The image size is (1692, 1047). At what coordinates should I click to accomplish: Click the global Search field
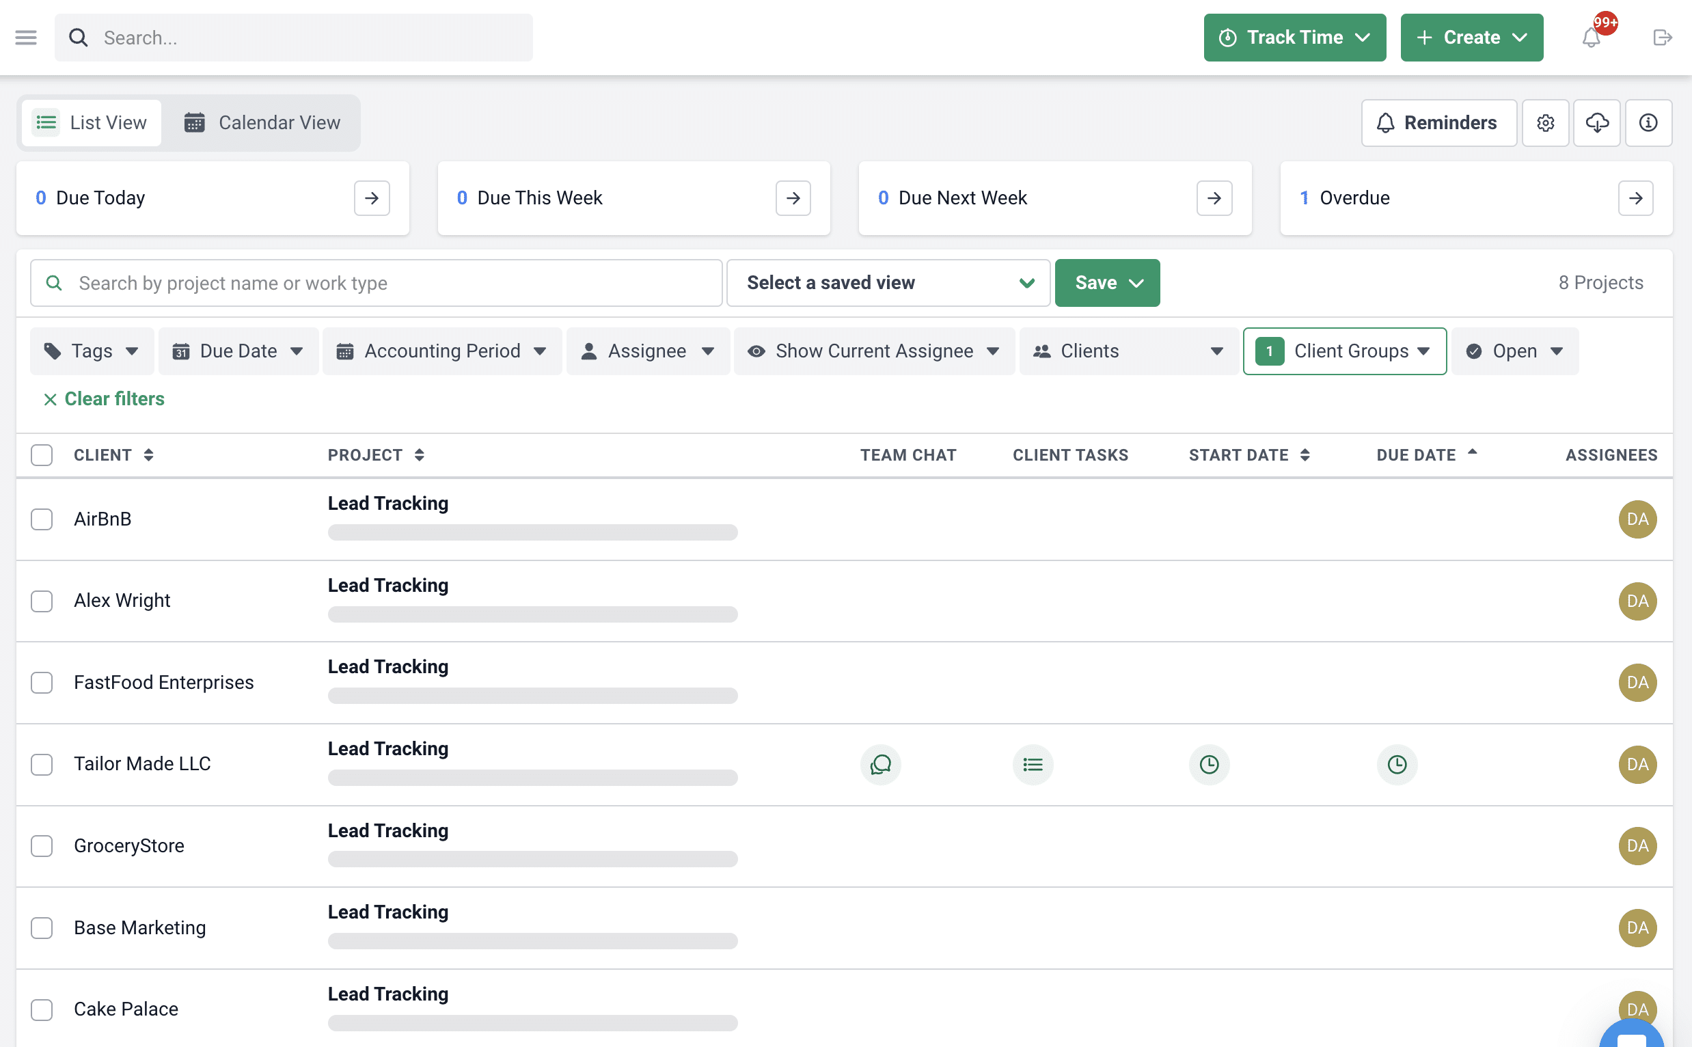[x=294, y=38]
